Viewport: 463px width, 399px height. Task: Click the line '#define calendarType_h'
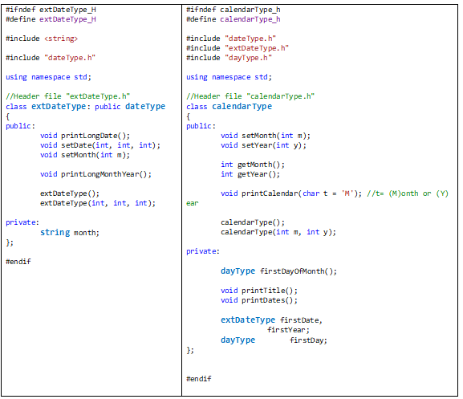click(234, 19)
